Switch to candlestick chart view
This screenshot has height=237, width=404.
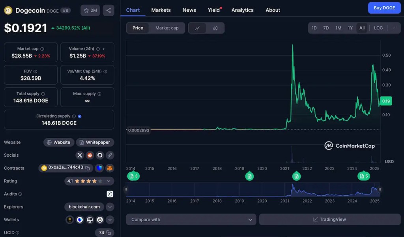[x=215, y=28]
